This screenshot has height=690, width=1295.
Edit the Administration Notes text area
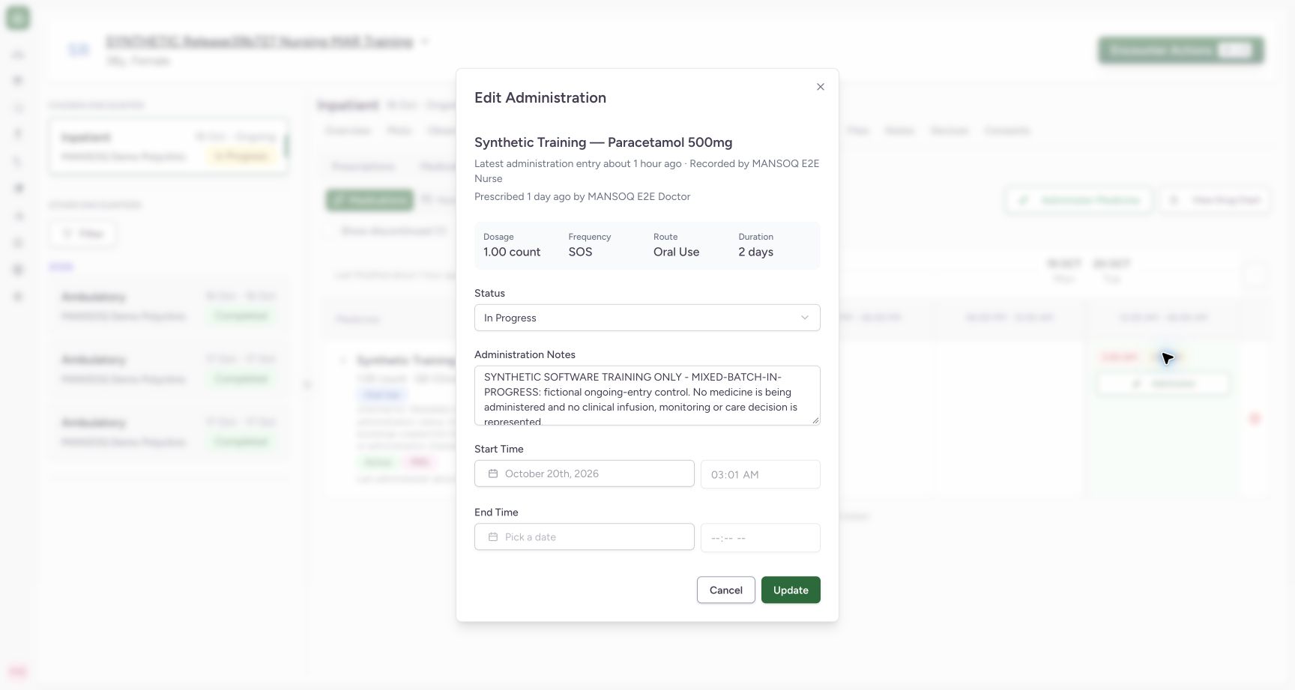pyautogui.click(x=647, y=396)
